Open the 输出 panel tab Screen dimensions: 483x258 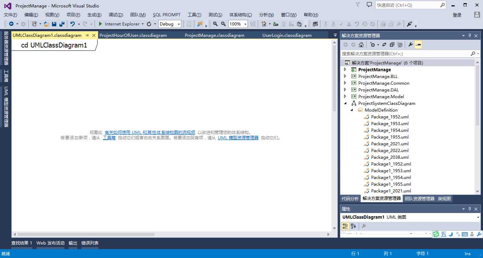[x=73, y=243]
